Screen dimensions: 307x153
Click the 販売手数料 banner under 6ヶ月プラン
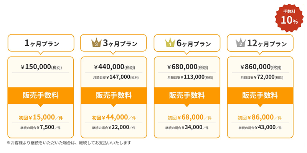coord(187,95)
